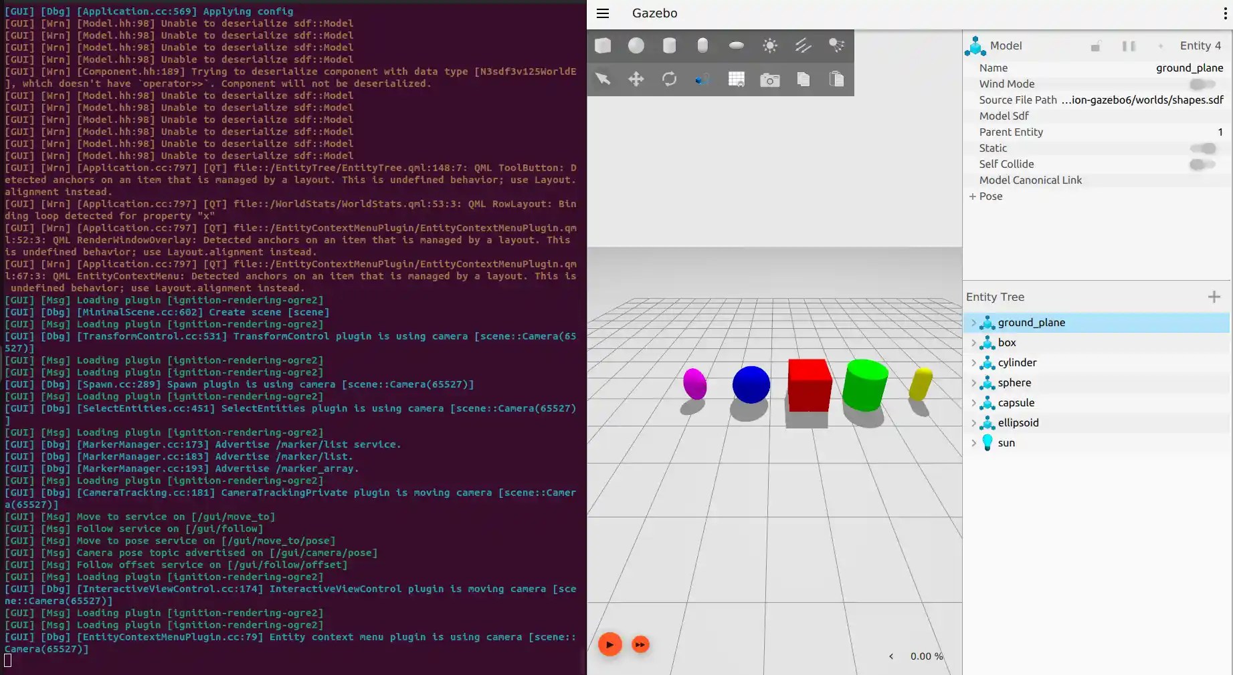The image size is (1233, 675).
Task: Open the snapping settings tool
Action: [702, 80]
